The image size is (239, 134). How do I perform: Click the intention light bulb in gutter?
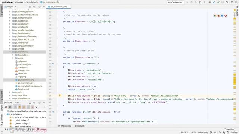pyautogui.click(x=60, y=95)
